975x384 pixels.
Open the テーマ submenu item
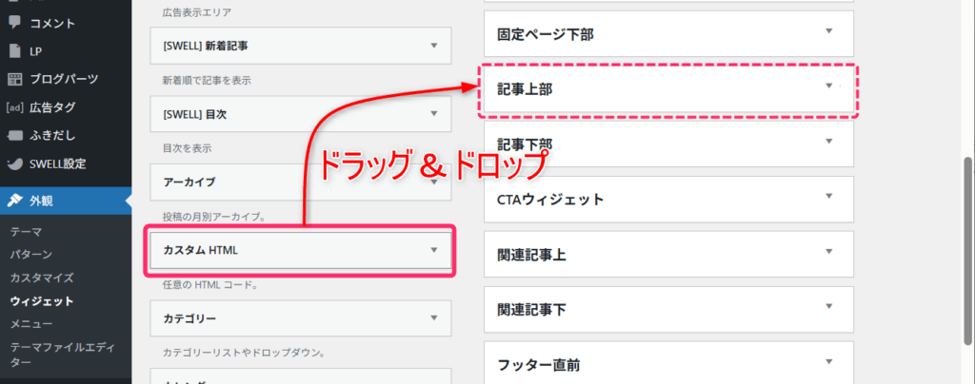point(26,231)
